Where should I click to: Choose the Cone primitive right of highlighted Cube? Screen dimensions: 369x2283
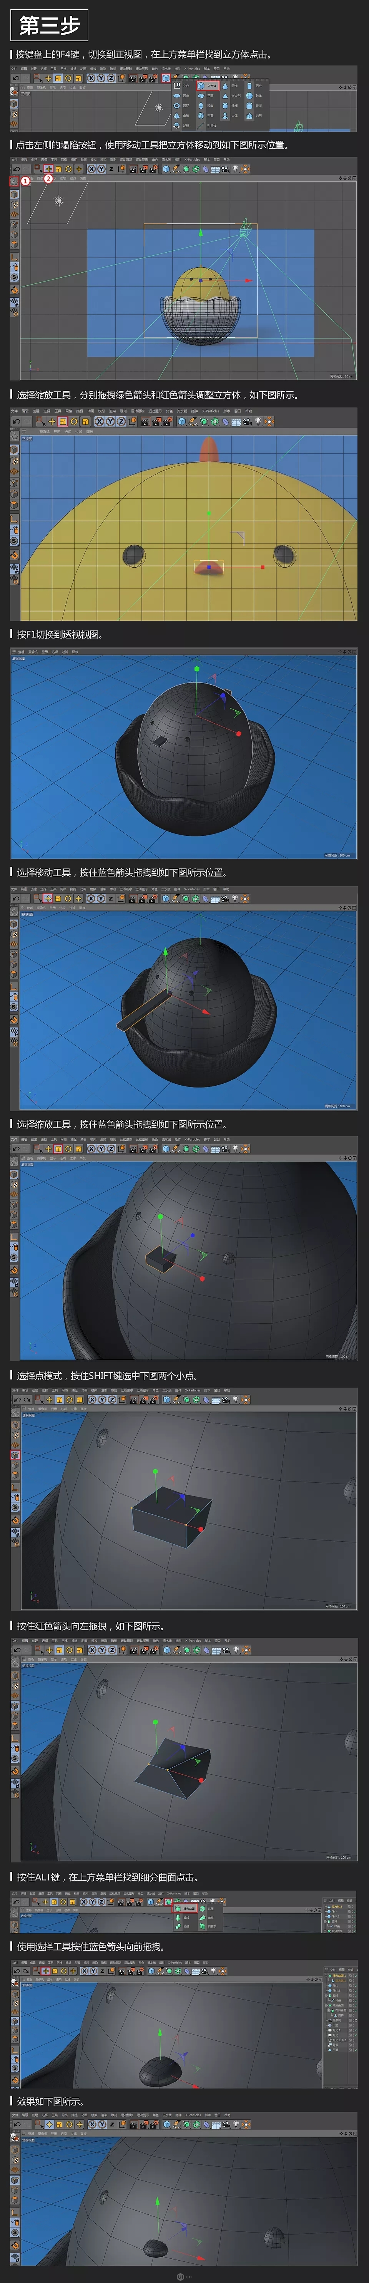pos(231,86)
